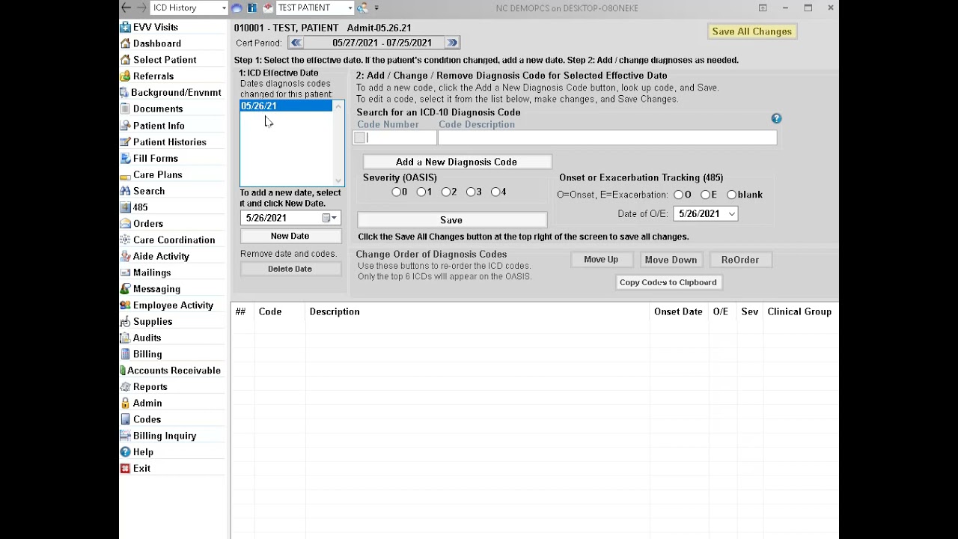The width and height of the screenshot is (958, 539).
Task: Click the 485 sidebar icon
Action: click(x=125, y=207)
